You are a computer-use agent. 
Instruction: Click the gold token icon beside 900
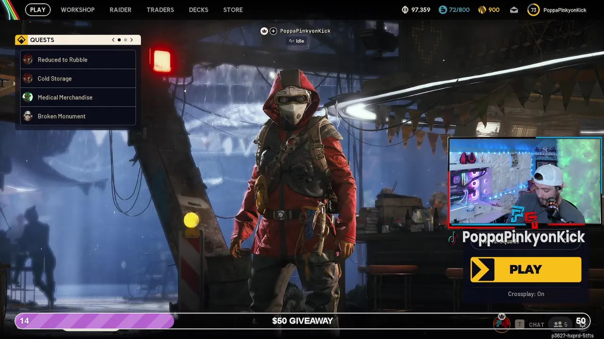pyautogui.click(x=482, y=9)
